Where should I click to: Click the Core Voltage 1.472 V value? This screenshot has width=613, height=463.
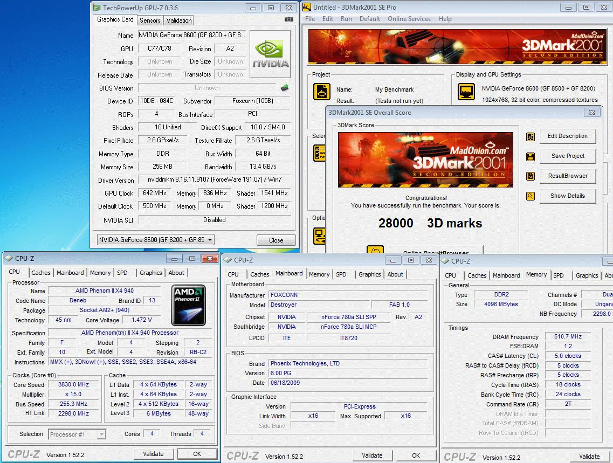click(x=141, y=320)
